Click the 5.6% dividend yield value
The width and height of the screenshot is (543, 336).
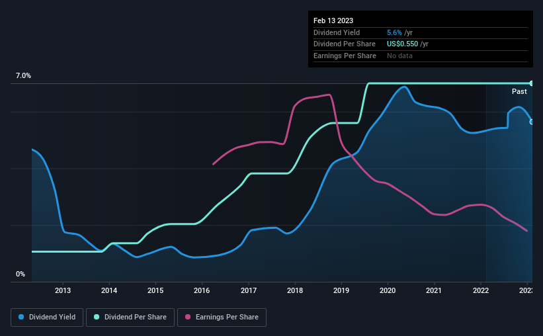(x=395, y=32)
